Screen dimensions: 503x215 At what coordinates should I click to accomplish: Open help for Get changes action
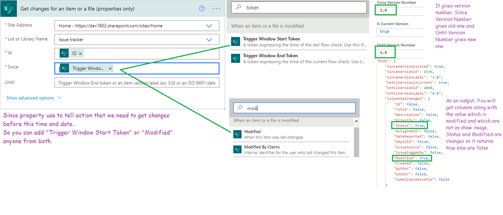202,9
